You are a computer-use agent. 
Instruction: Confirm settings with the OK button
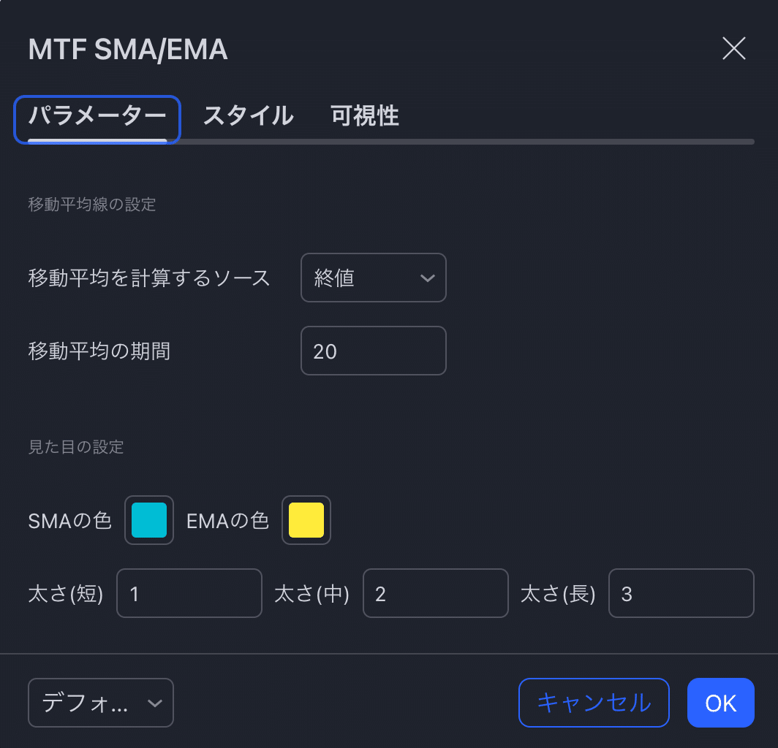(720, 703)
